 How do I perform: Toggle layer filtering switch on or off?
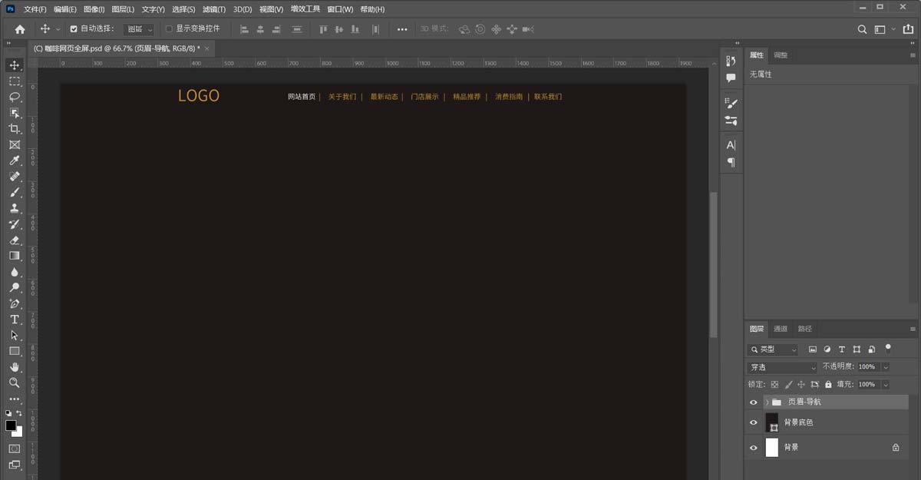click(887, 348)
